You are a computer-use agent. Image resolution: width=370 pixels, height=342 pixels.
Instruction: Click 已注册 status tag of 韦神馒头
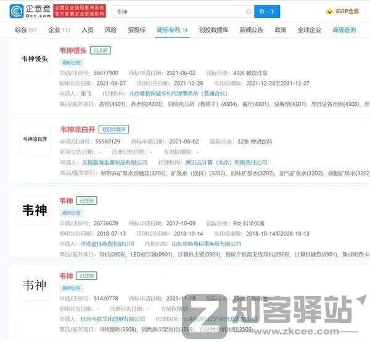coord(101,50)
